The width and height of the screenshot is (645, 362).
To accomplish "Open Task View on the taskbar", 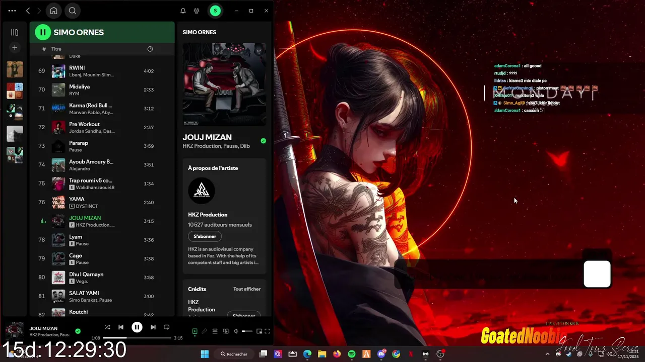I will tap(263, 354).
